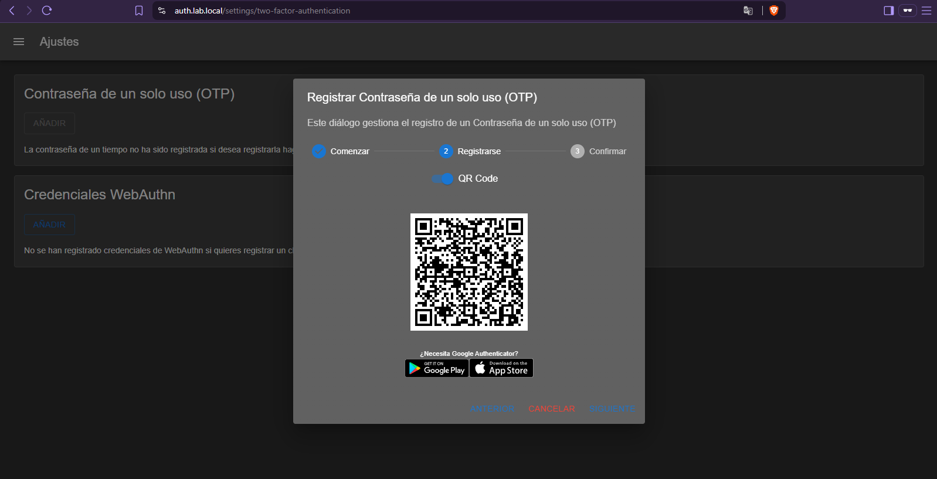Click the browser forward arrow
The image size is (937, 479).
click(x=29, y=11)
